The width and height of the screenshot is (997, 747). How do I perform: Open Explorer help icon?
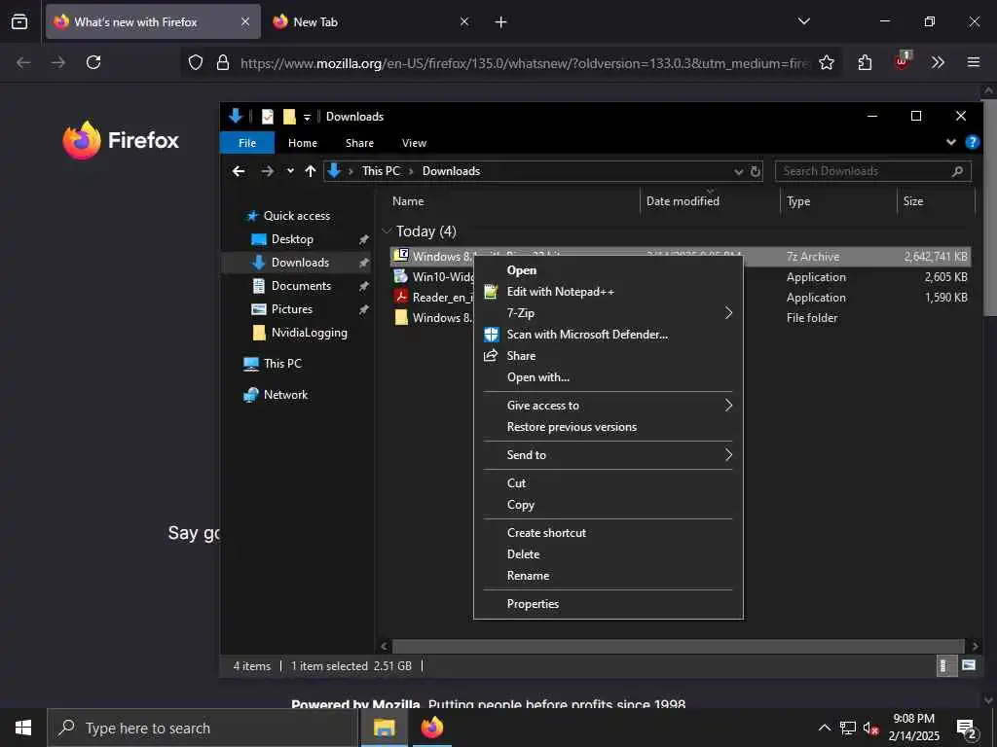973,142
